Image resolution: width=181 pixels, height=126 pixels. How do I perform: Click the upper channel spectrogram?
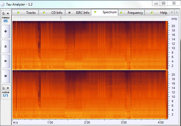90,45
